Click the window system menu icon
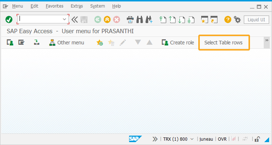This screenshot has width=272, height=145. 5,7
